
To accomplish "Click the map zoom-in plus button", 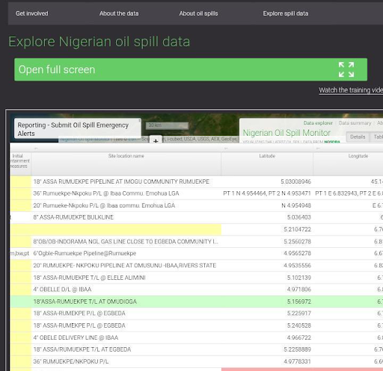I will coord(156,140).
